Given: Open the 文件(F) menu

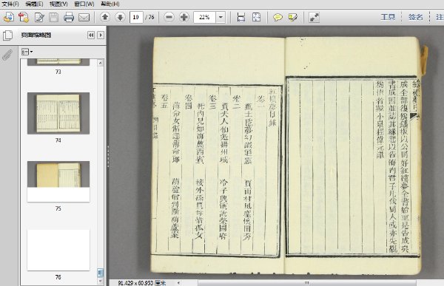Looking at the screenshot, I should [10, 4].
